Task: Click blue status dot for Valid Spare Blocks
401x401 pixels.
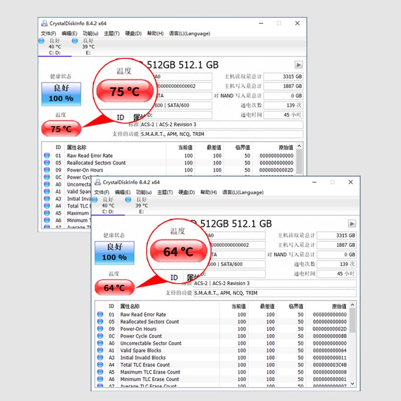Action: point(100,350)
